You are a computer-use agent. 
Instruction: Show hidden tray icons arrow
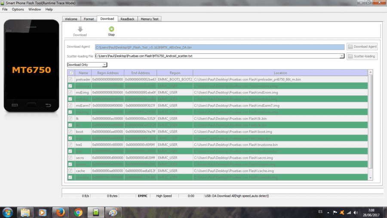(x=328, y=212)
